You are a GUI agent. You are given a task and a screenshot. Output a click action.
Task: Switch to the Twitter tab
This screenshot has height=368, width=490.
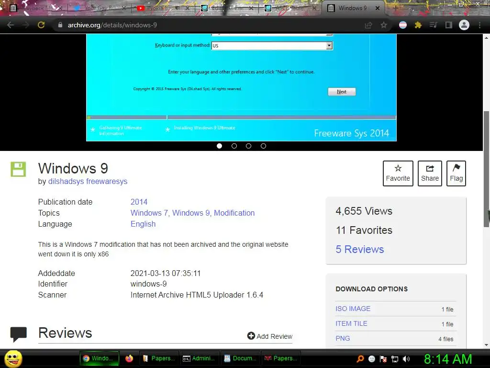coord(99,8)
